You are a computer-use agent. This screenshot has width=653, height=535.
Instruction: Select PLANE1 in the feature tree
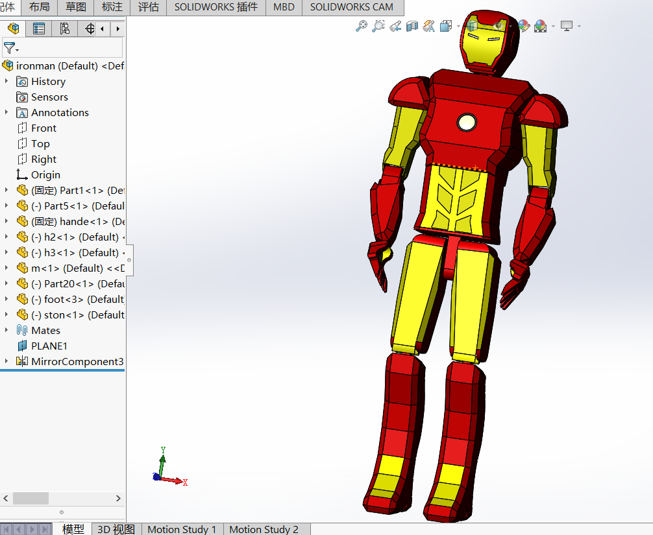click(49, 346)
